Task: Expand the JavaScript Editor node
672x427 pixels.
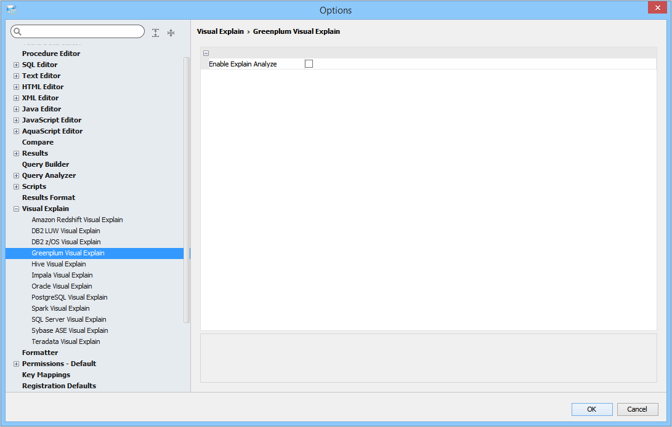Action: pos(16,121)
